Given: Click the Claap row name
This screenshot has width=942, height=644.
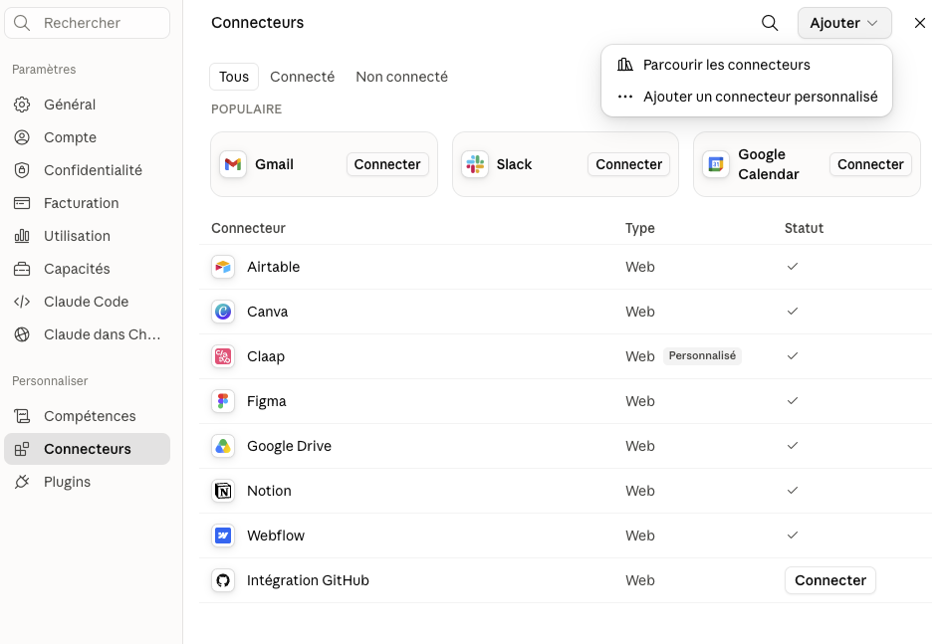Looking at the screenshot, I should click(266, 356).
